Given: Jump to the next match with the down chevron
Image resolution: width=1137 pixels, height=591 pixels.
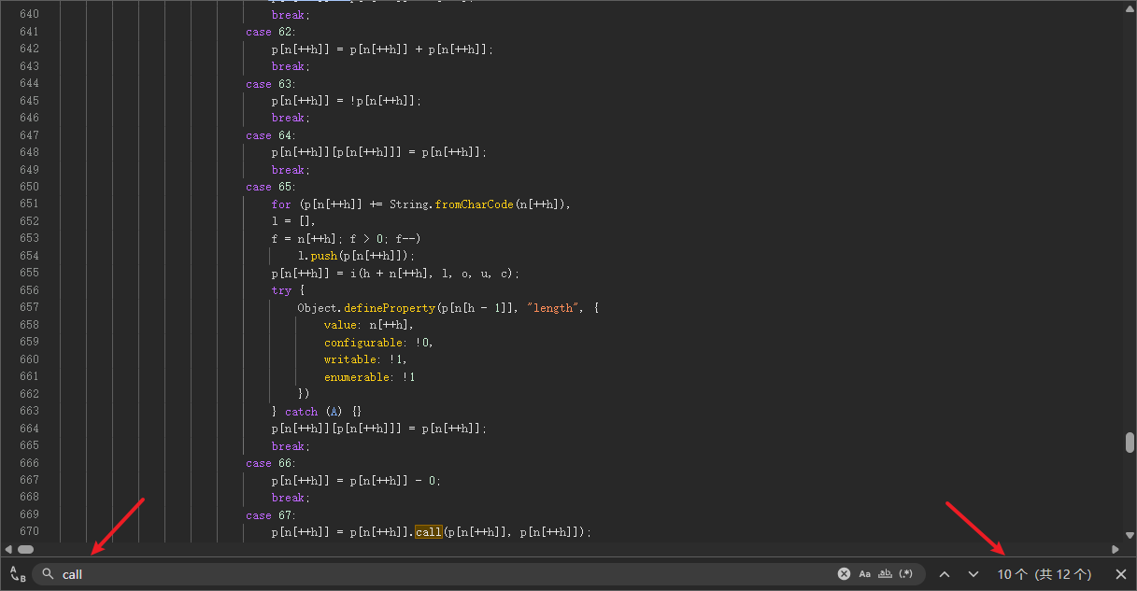Looking at the screenshot, I should tap(974, 574).
